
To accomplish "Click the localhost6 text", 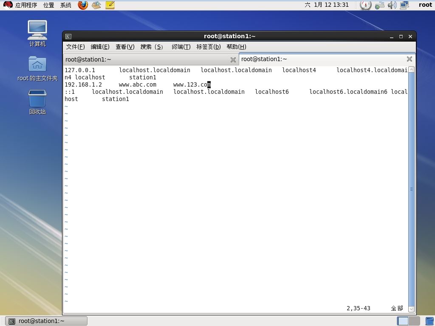I will tap(272, 92).
